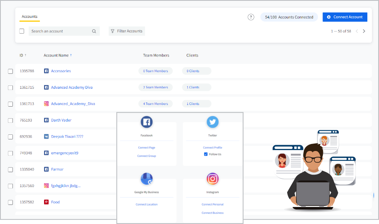The height and width of the screenshot is (224, 379).
Task: Open the Advanced Academy Diva account link
Action: [72, 88]
